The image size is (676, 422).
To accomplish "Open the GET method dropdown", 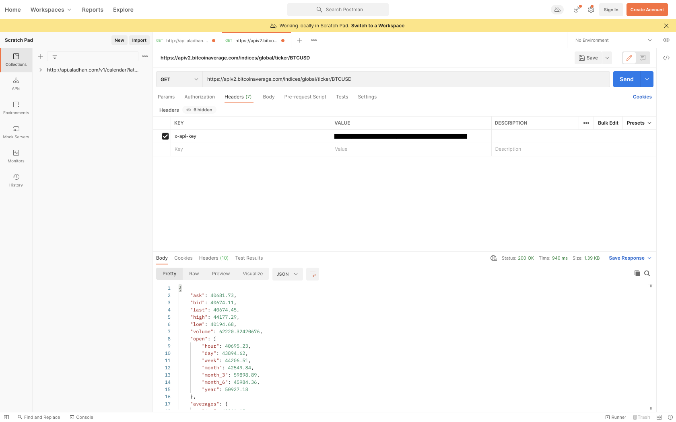I will [x=179, y=79].
